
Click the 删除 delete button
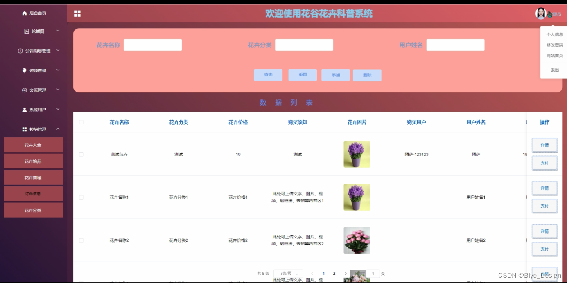(x=367, y=75)
